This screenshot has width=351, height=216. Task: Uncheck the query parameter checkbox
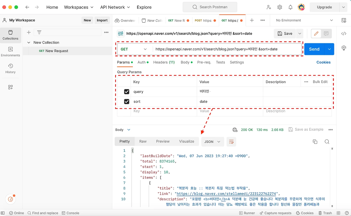[127, 92]
